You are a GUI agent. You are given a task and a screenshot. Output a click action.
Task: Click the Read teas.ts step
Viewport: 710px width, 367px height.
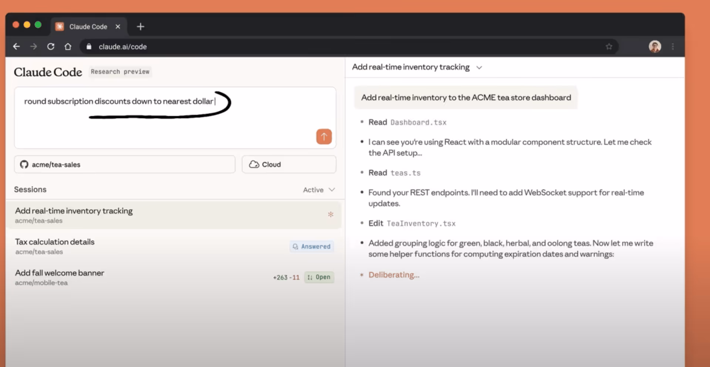(x=395, y=173)
